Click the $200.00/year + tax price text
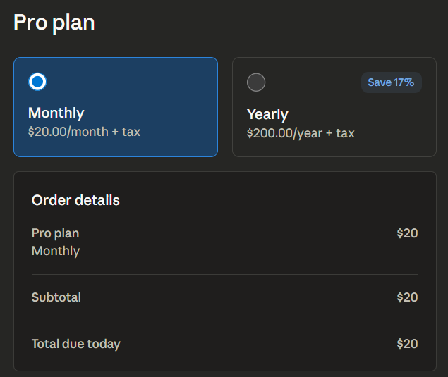 click(301, 132)
